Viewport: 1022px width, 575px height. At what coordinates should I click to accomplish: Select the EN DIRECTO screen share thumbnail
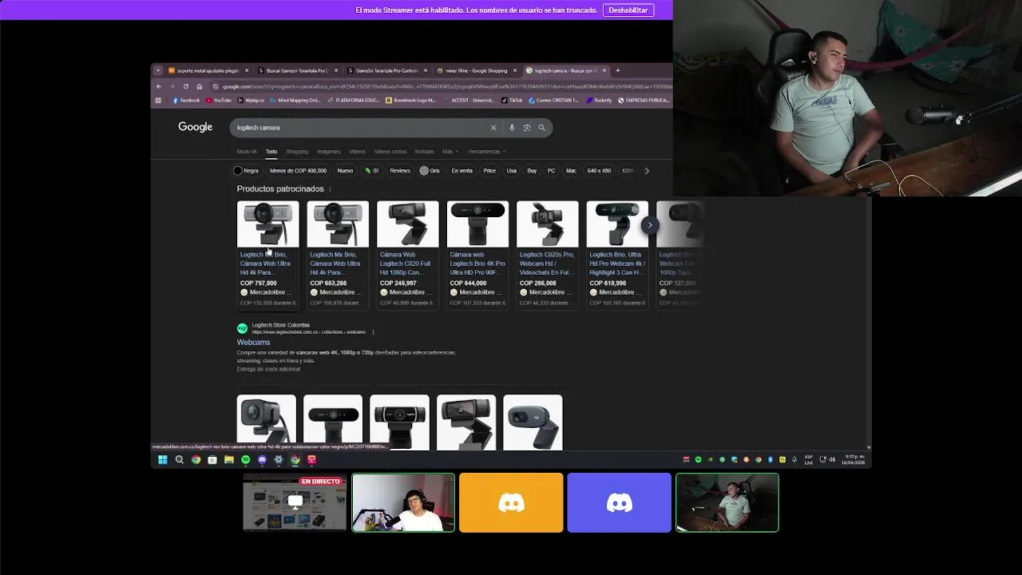coord(295,502)
